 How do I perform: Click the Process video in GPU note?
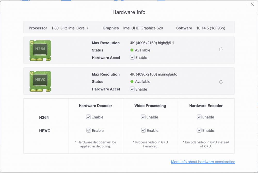tap(150, 144)
